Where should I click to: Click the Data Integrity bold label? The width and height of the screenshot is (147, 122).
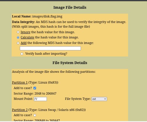24,22
